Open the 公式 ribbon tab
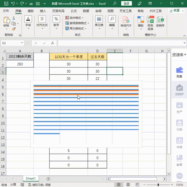The width and height of the screenshot is (187, 187). tap(74, 11)
